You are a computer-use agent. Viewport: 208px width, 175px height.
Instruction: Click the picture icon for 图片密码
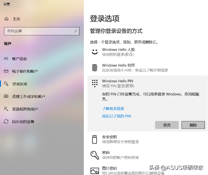[95, 171]
